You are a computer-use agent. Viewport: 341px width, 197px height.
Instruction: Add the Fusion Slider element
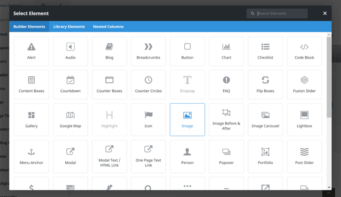pos(304,85)
